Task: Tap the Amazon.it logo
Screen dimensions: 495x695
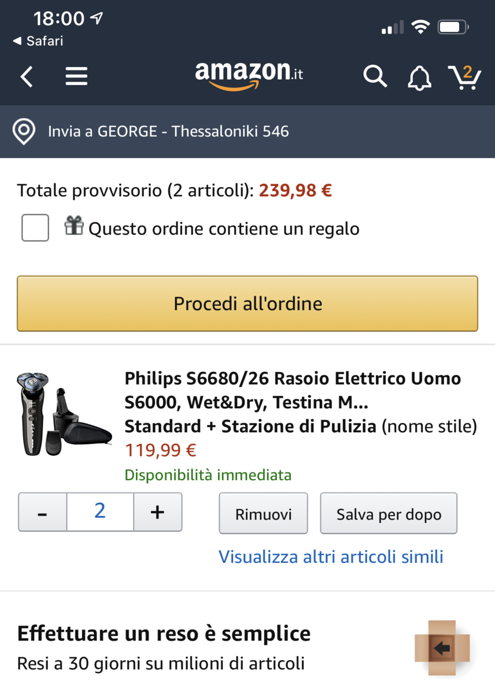Action: 249,76
